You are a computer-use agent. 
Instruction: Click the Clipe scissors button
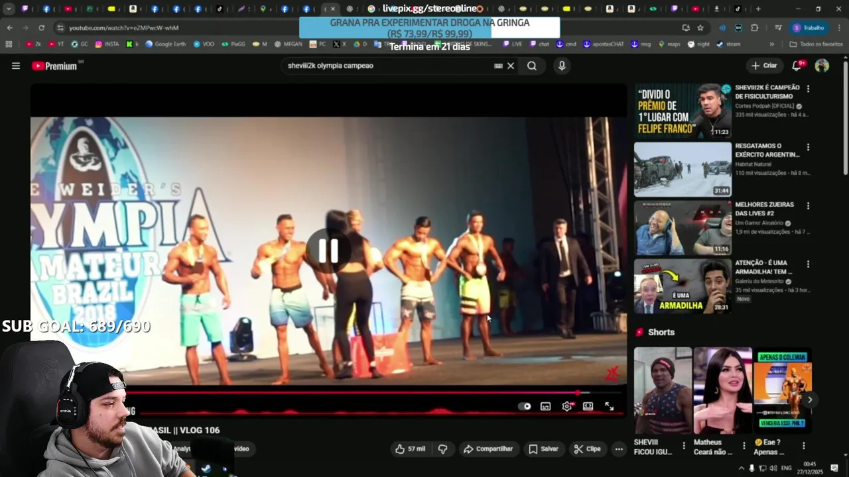point(587,449)
